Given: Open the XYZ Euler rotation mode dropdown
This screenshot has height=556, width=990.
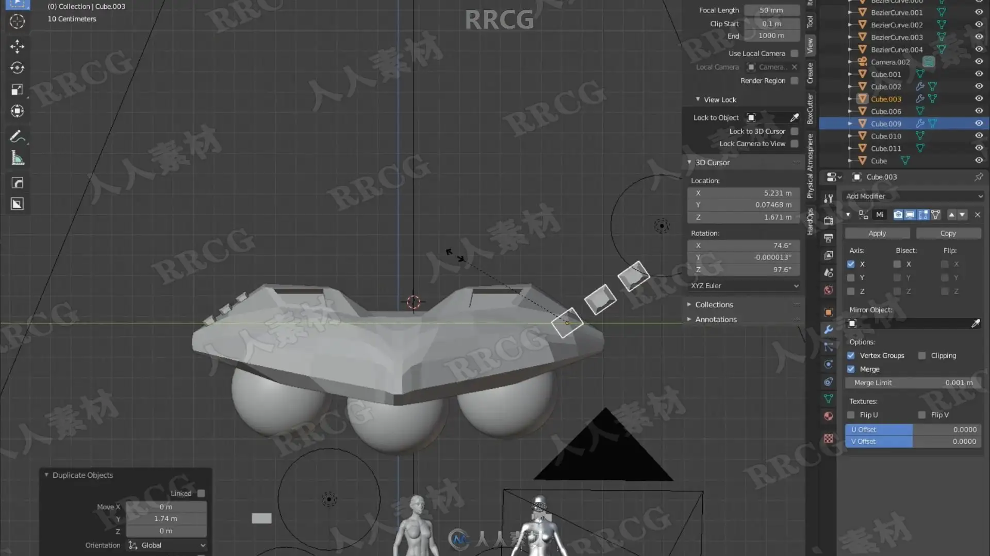Looking at the screenshot, I should point(744,286).
